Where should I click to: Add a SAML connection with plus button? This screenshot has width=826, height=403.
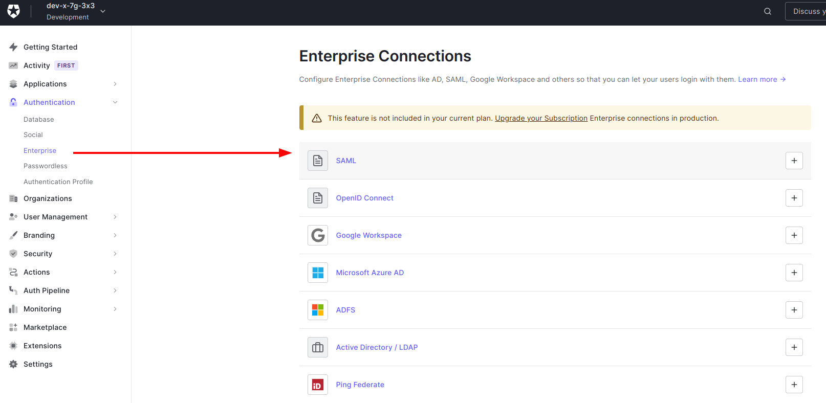coord(794,161)
